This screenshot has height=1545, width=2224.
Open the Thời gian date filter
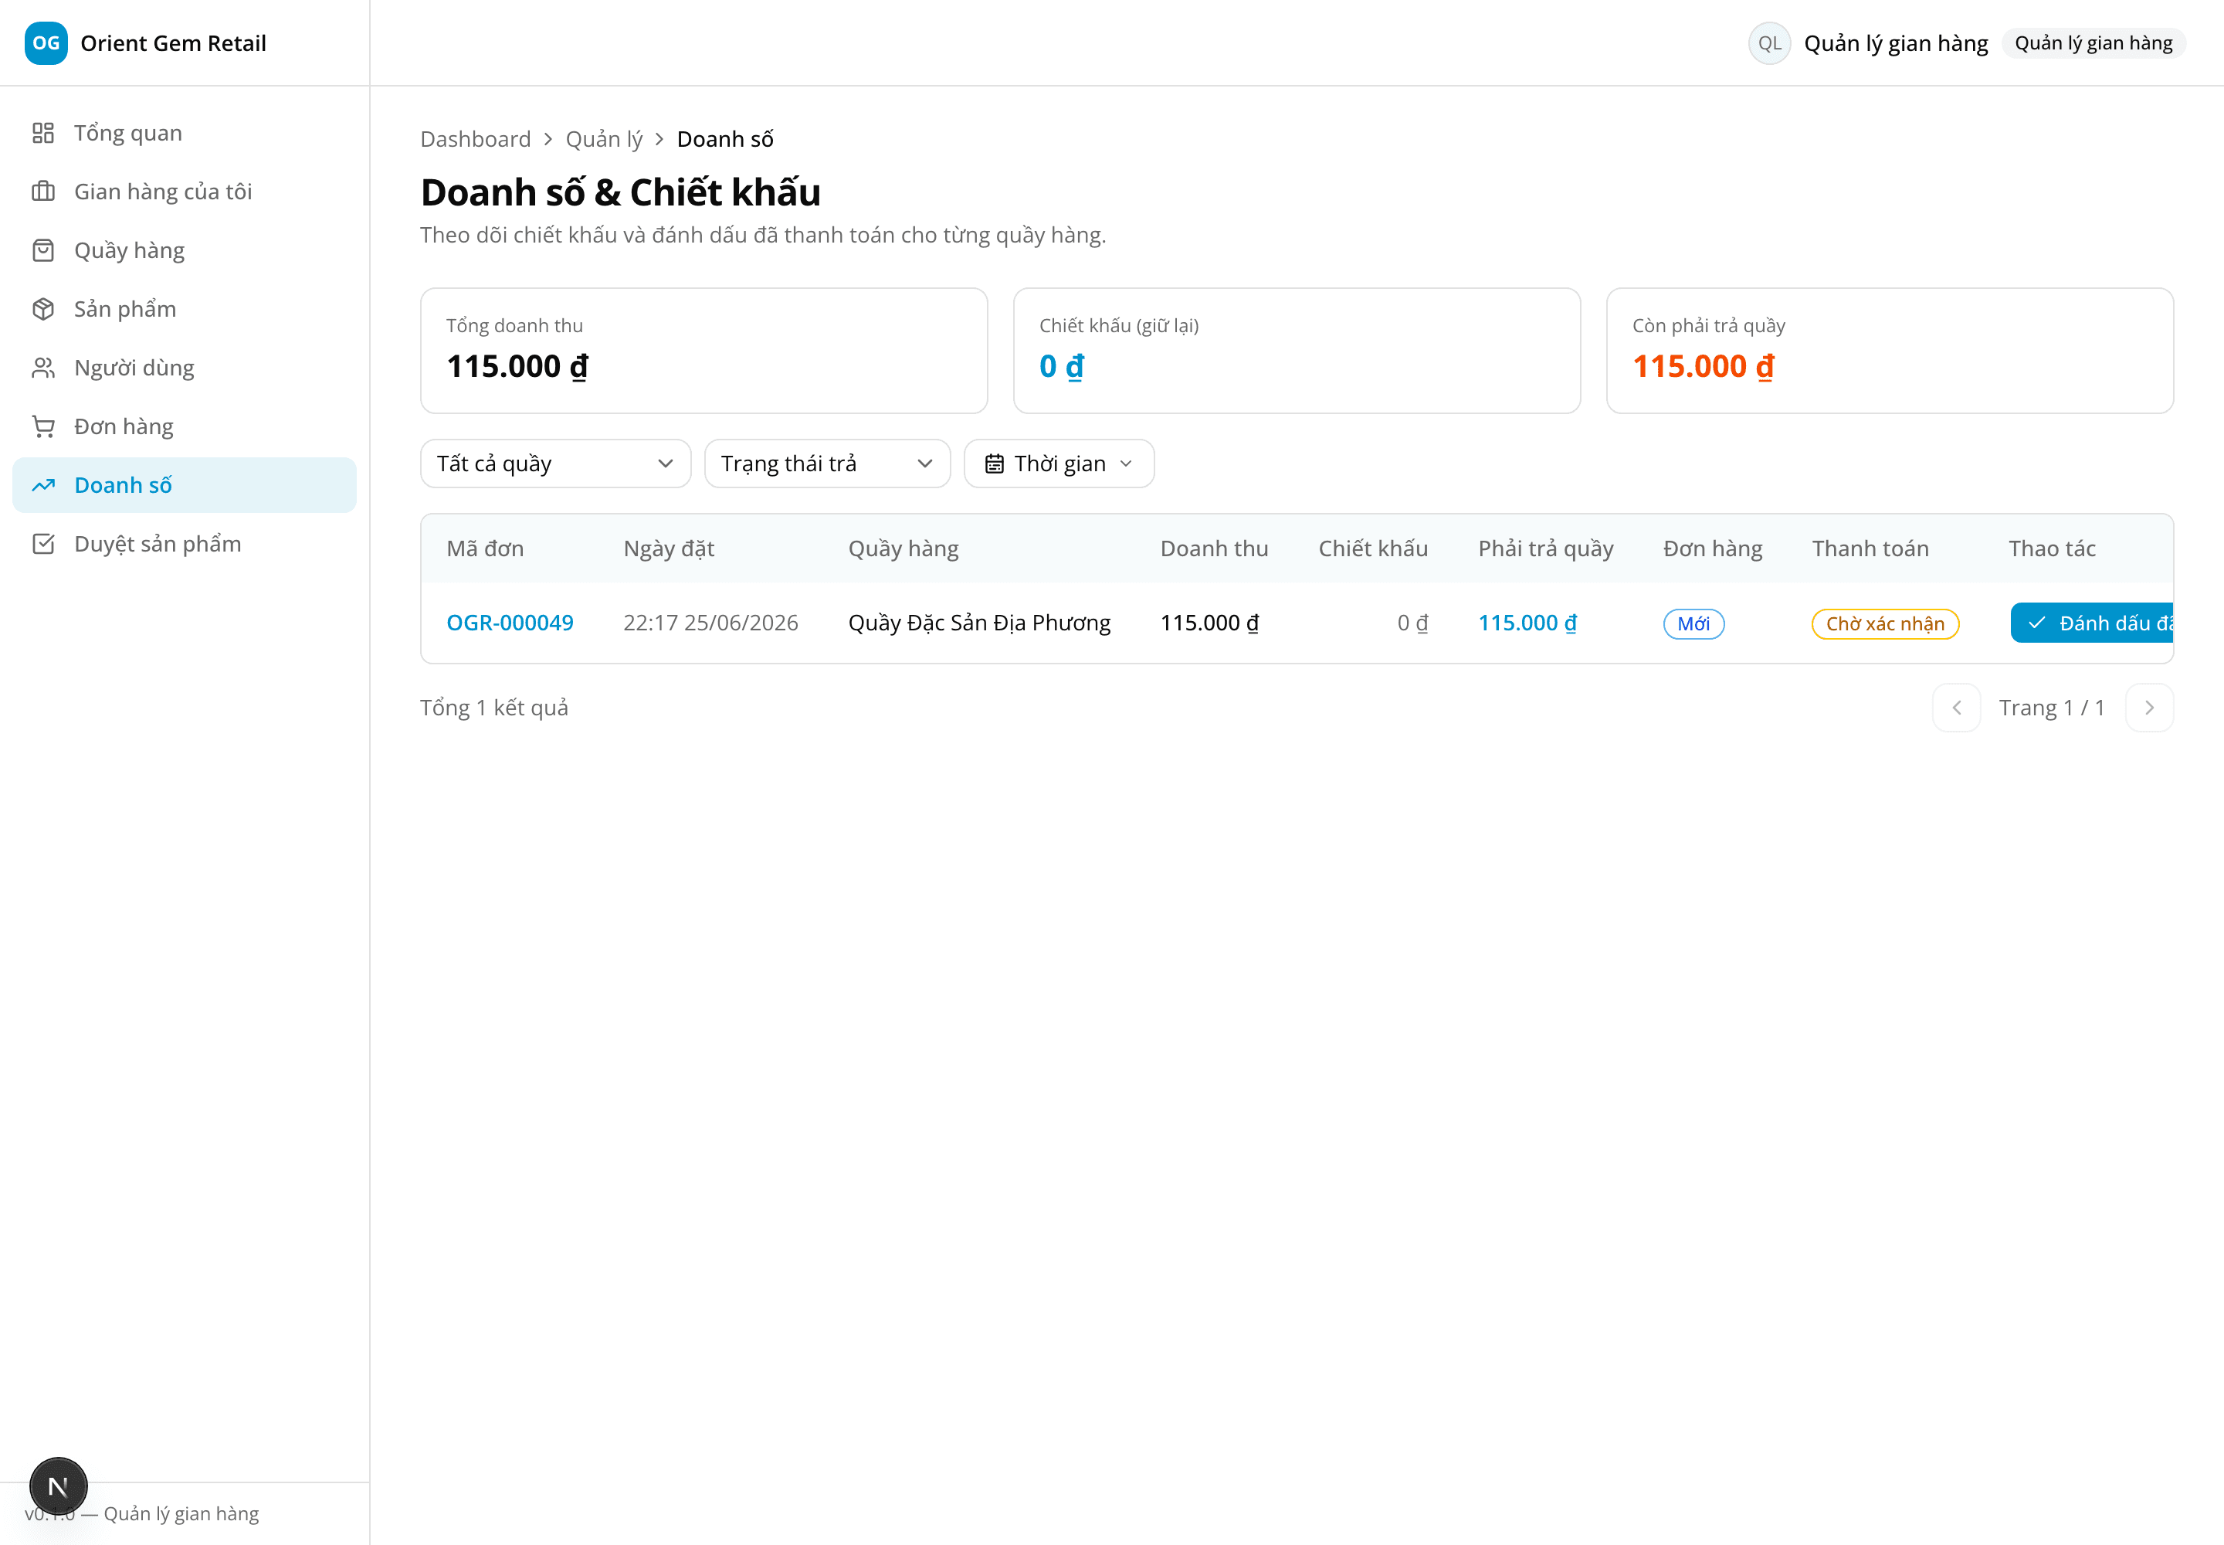(1059, 463)
